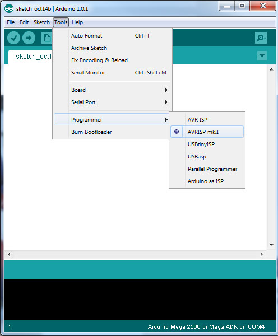This screenshot has width=278, height=336.
Task: Click Auto Format menu entry
Action: [x=113, y=36]
